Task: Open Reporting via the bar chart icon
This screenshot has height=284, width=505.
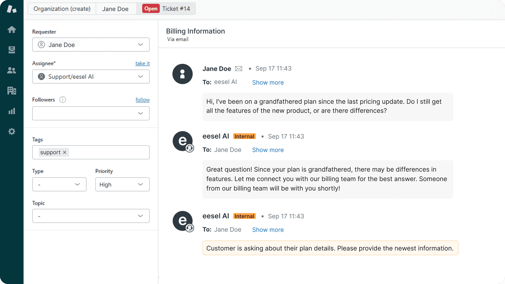Action: [11, 111]
